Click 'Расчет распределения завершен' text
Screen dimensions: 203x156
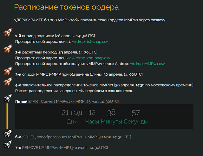click(x=46, y=91)
